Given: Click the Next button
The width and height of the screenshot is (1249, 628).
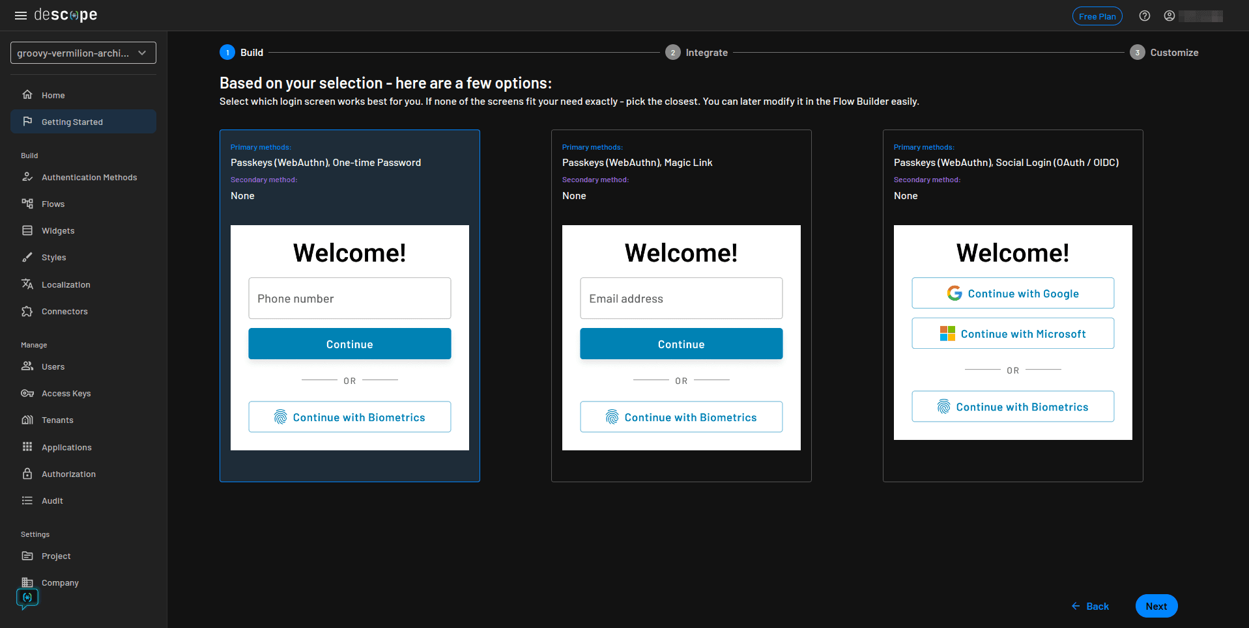Looking at the screenshot, I should coord(1156,606).
